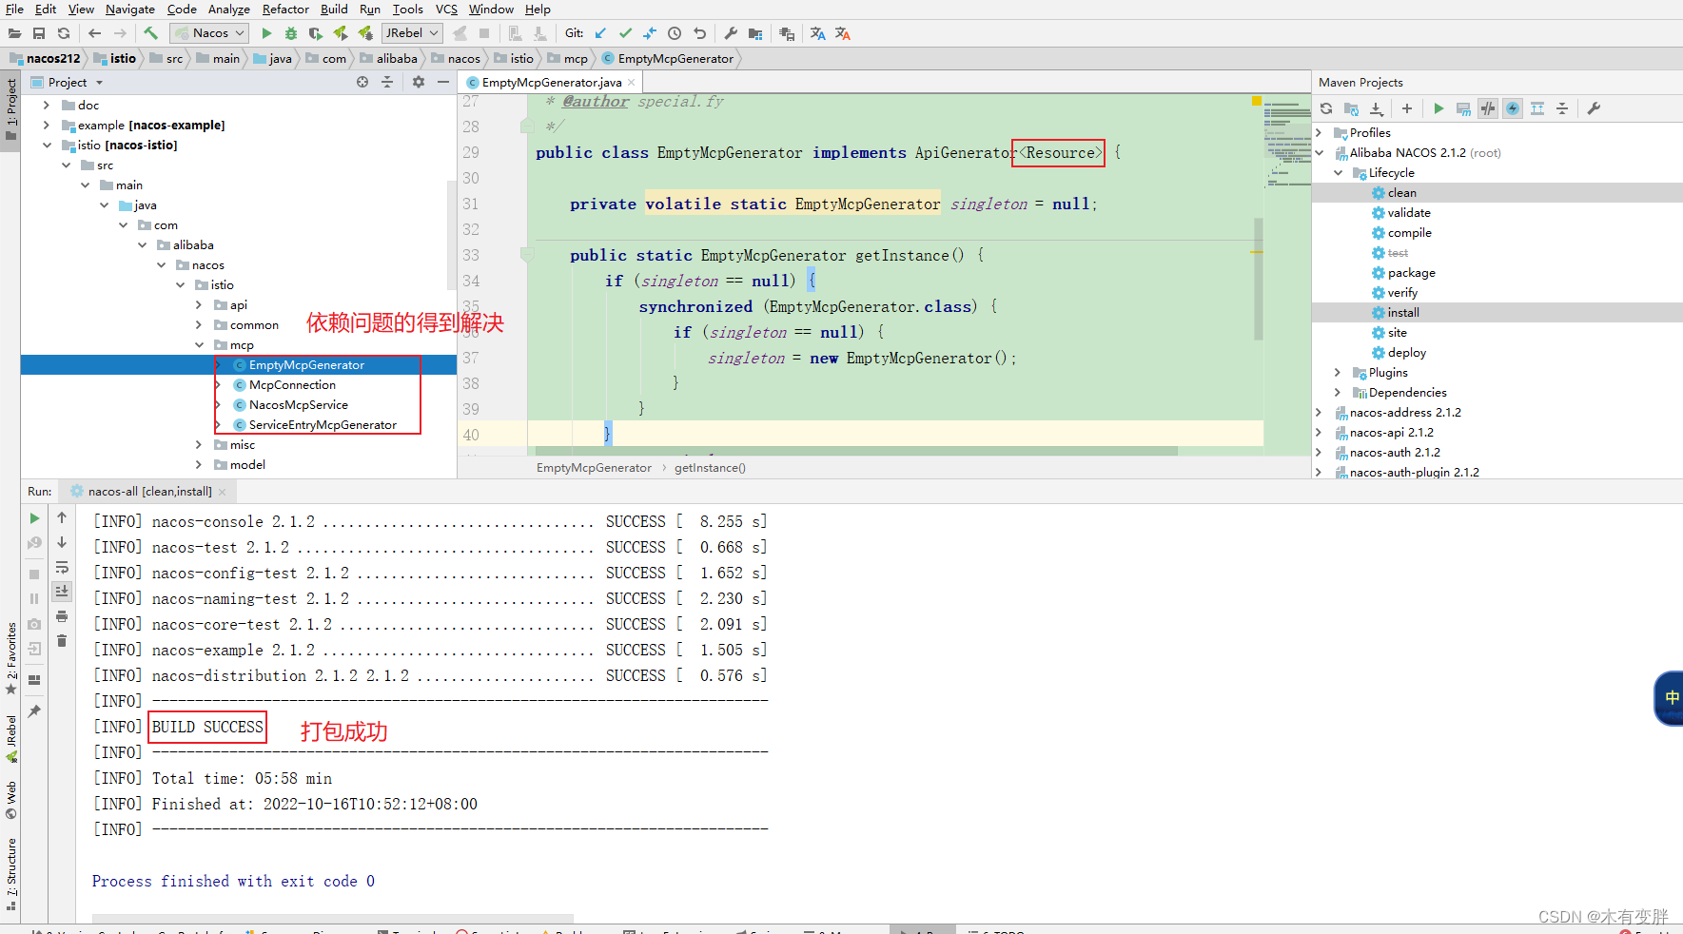Hide the Project panel with minus icon
This screenshot has height=934, width=1683.
tap(443, 83)
